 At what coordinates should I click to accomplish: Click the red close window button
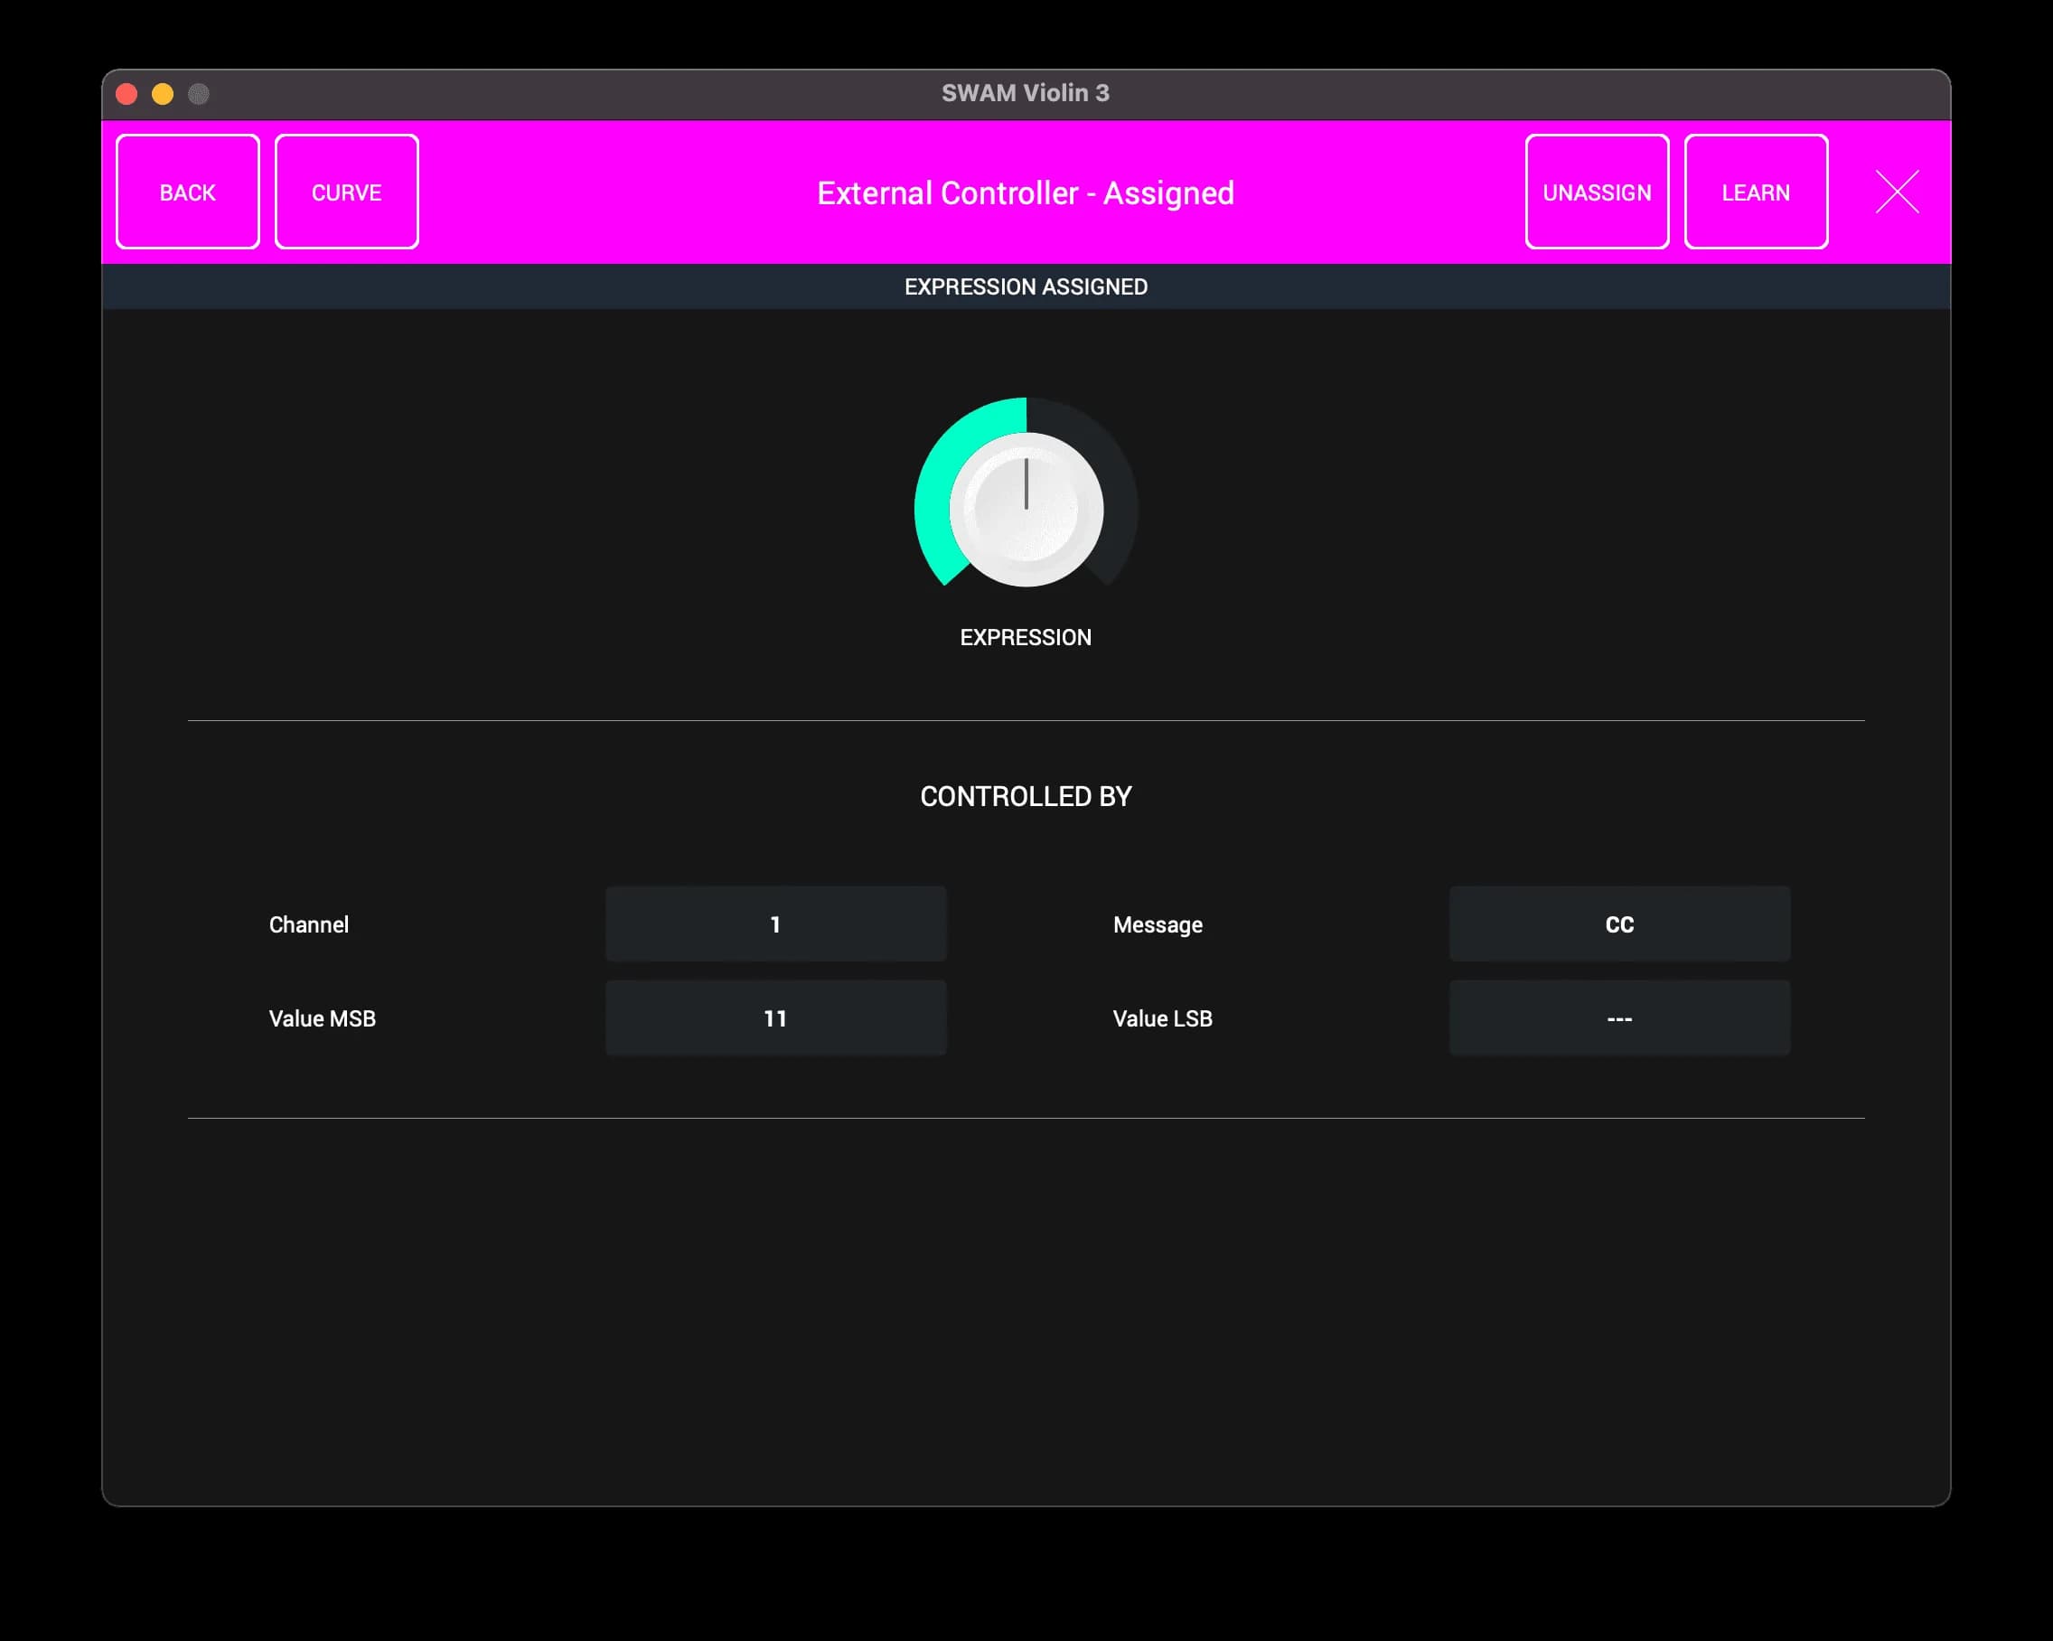(x=127, y=93)
